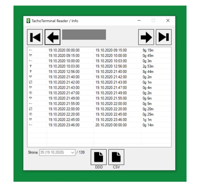The height and width of the screenshot is (194, 206).
Task: Select availability icon in row 22:00:00
Action: pyautogui.click(x=31, y=109)
